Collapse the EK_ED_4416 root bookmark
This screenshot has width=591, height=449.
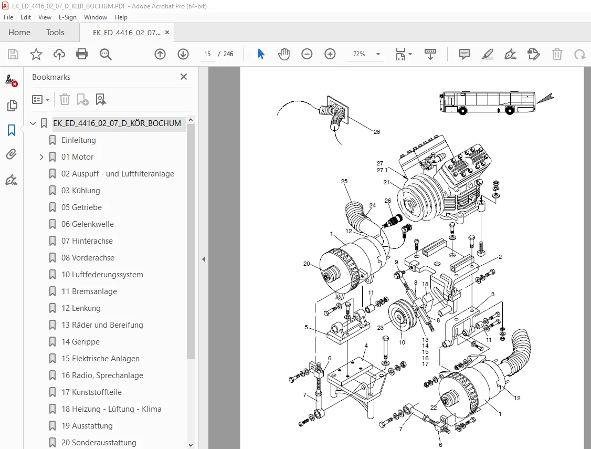pyautogui.click(x=33, y=123)
